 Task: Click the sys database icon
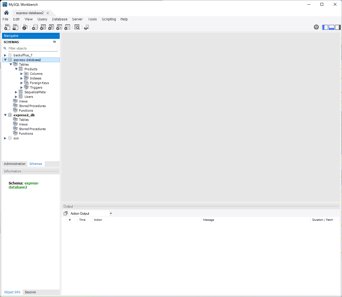[x=10, y=138]
